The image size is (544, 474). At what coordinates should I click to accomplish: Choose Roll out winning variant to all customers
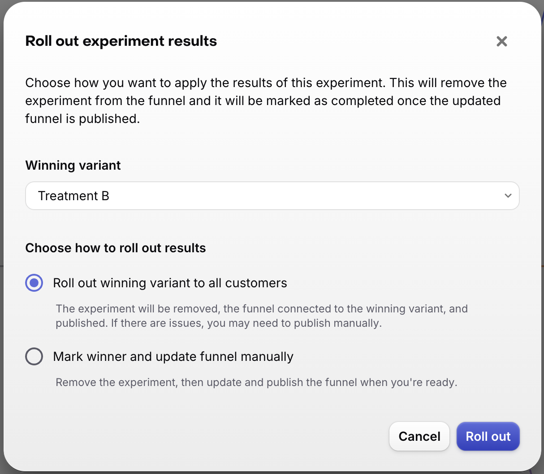tap(34, 283)
